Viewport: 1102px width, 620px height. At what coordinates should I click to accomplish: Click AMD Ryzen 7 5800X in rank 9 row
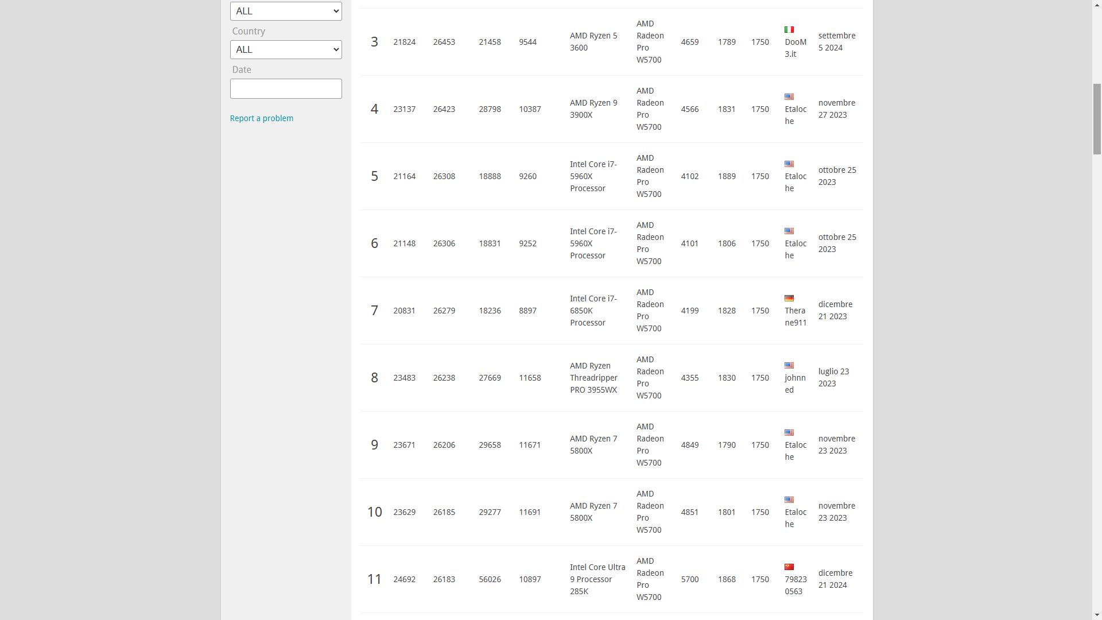pyautogui.click(x=593, y=445)
